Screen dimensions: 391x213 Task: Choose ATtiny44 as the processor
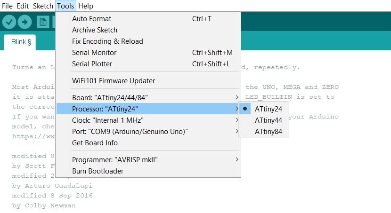click(269, 120)
